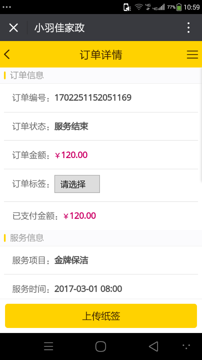Tap the 服务信息 section header
Viewport: 202px width, 360px height.
coord(27,238)
